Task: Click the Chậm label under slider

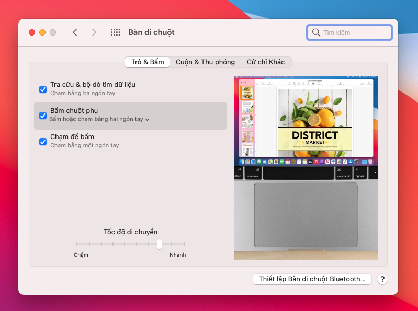Action: [81, 255]
